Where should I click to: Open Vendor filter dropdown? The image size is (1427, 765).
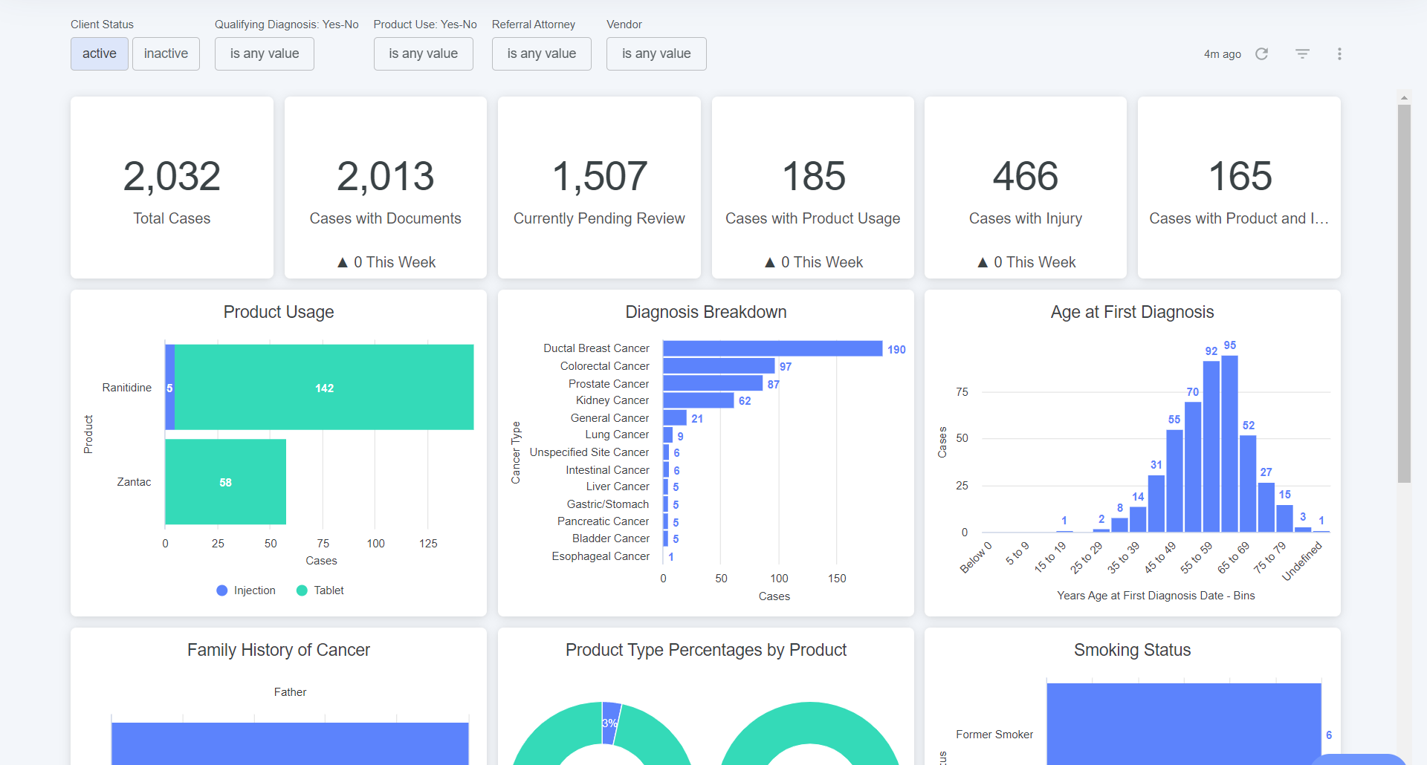click(x=656, y=53)
